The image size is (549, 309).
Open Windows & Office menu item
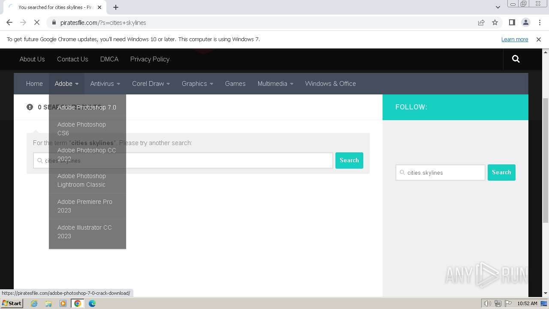tap(331, 84)
